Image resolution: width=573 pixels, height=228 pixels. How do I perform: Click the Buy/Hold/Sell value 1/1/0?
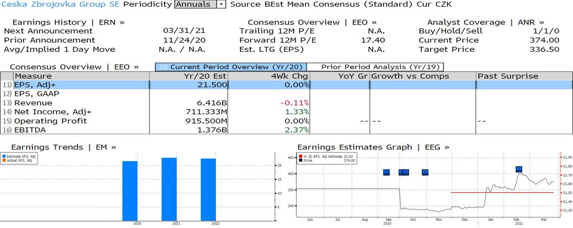click(546, 31)
